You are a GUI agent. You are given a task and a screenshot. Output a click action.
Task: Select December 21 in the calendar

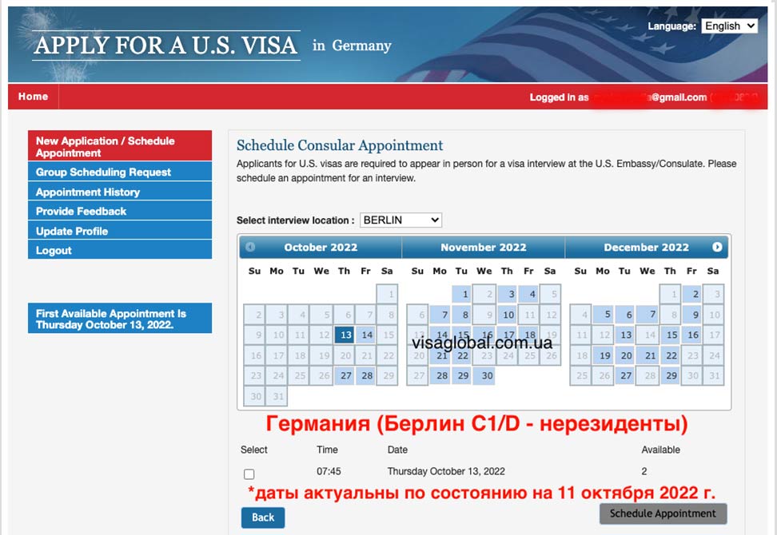pos(647,355)
